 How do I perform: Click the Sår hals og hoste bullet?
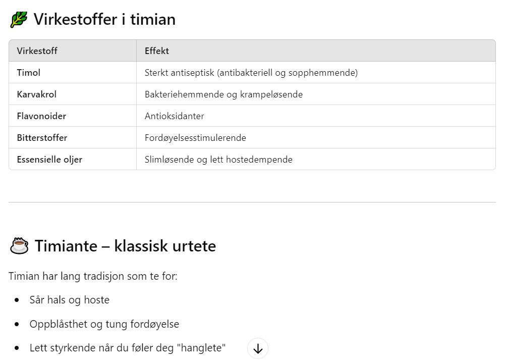[70, 300]
